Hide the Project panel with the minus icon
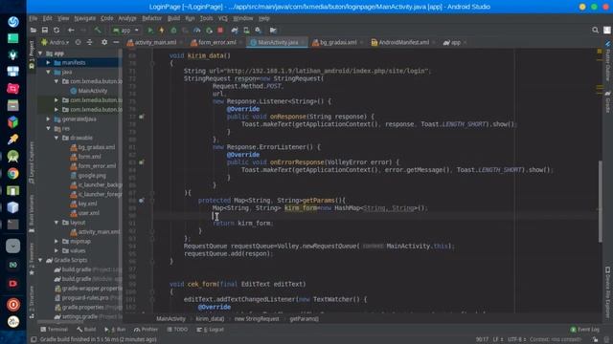 116,42
